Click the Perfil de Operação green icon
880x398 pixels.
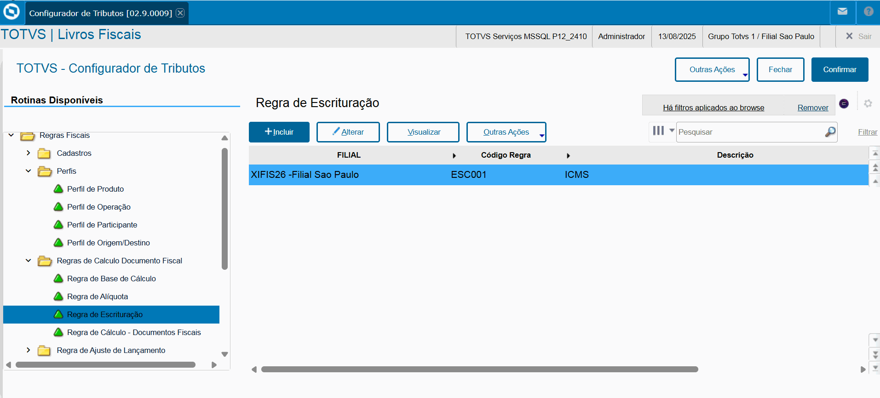58,207
